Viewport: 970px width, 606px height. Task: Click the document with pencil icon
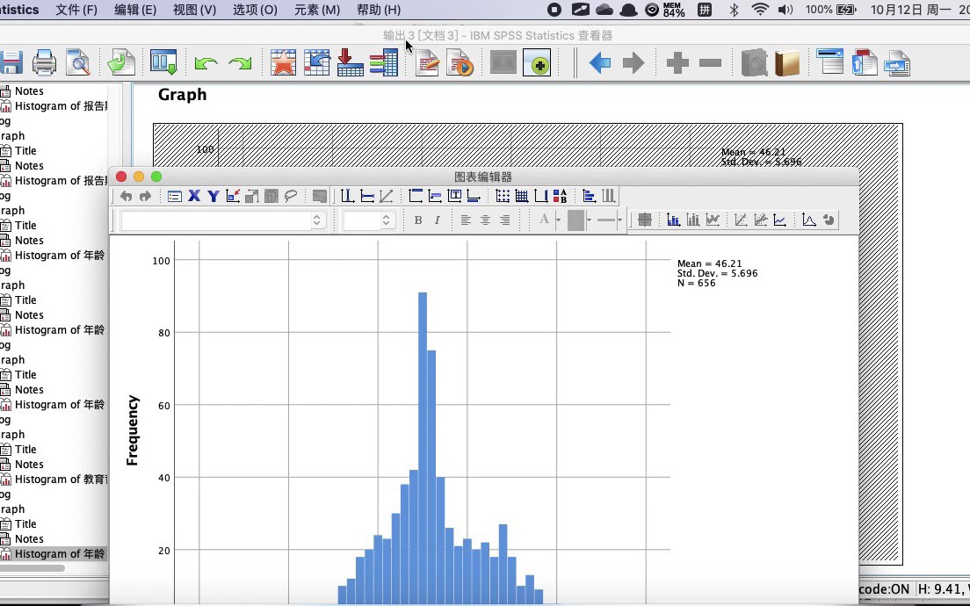(427, 63)
